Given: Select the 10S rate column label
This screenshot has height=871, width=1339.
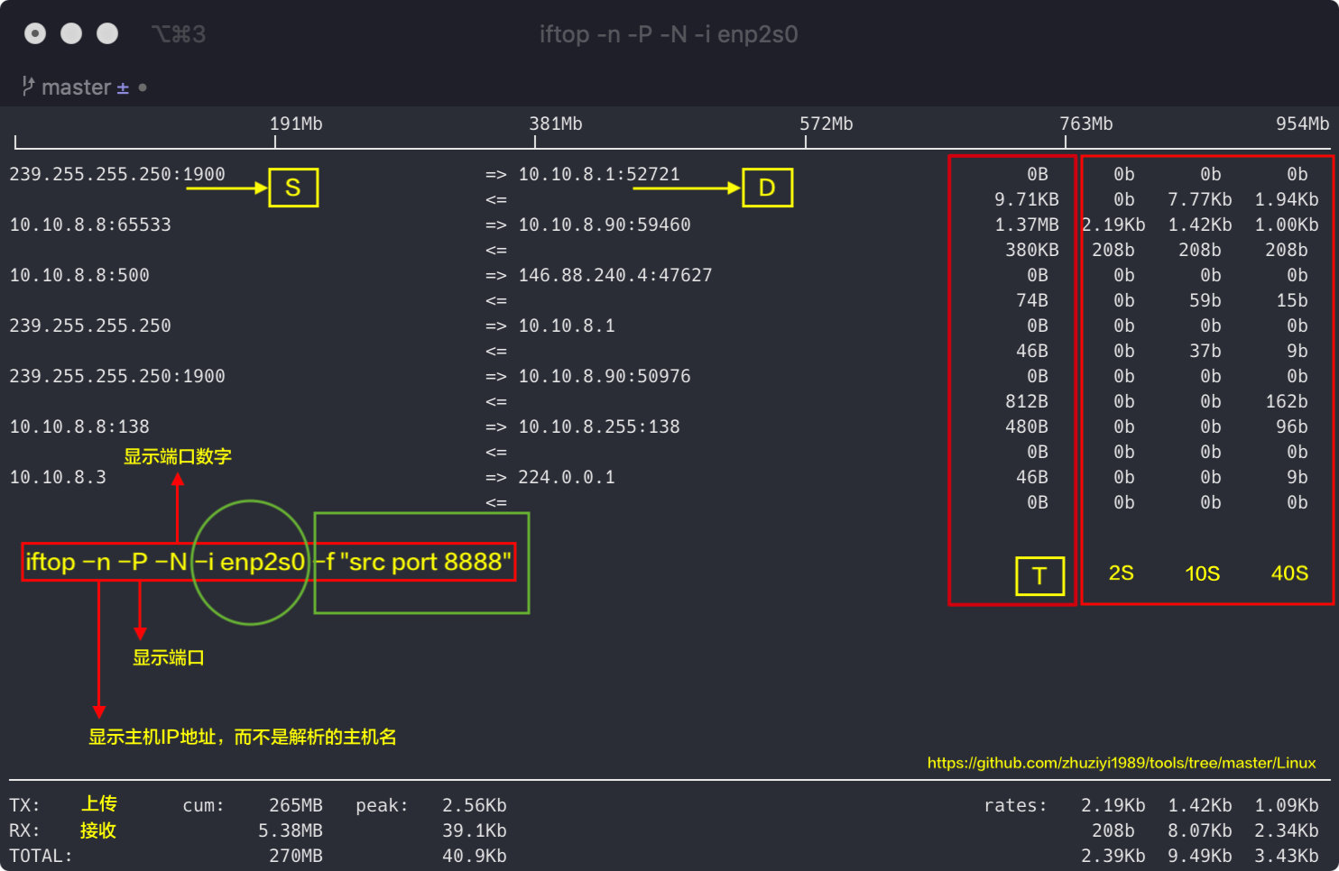Looking at the screenshot, I should click(1202, 573).
